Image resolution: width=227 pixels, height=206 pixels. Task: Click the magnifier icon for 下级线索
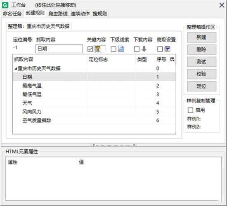pos(121,49)
